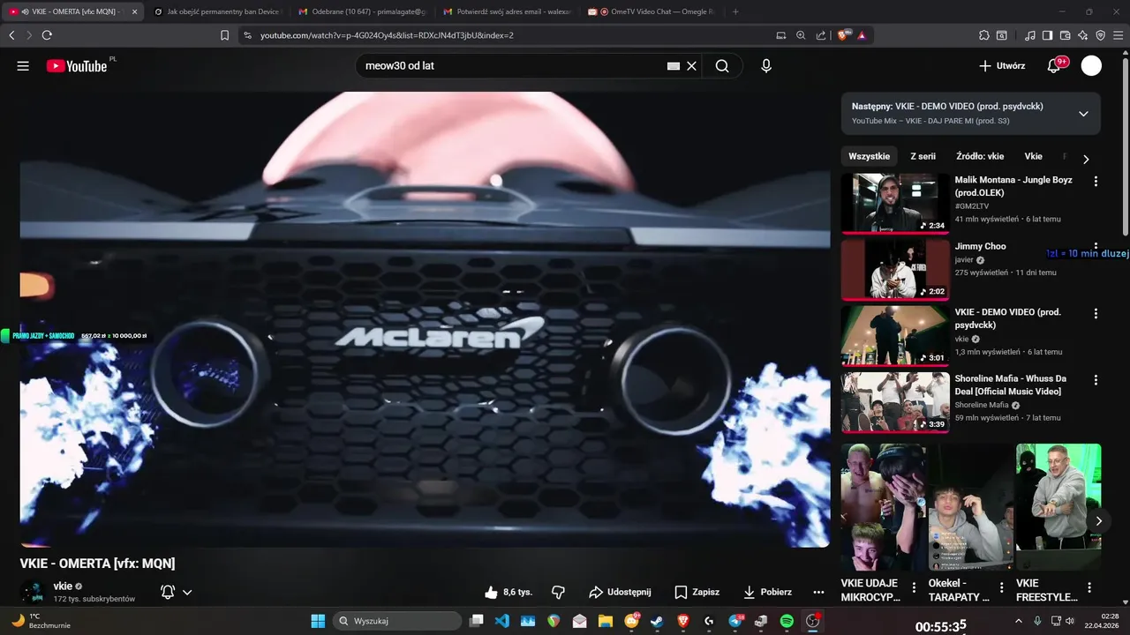The image size is (1130, 635).
Task: Open the on-screen keyboard icon in search box
Action: (674, 66)
